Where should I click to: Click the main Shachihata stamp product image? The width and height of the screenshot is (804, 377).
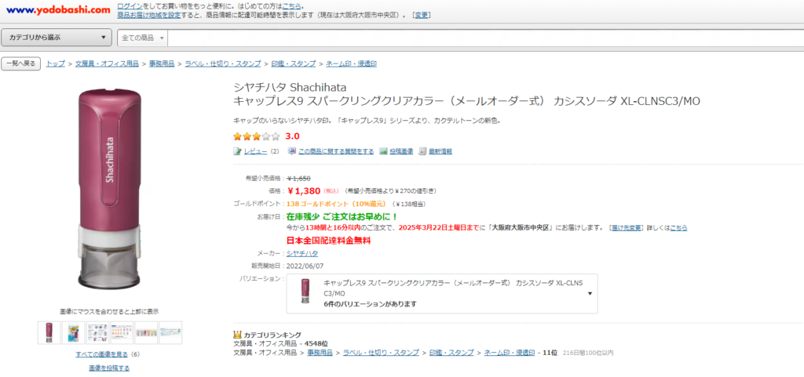[x=108, y=189]
